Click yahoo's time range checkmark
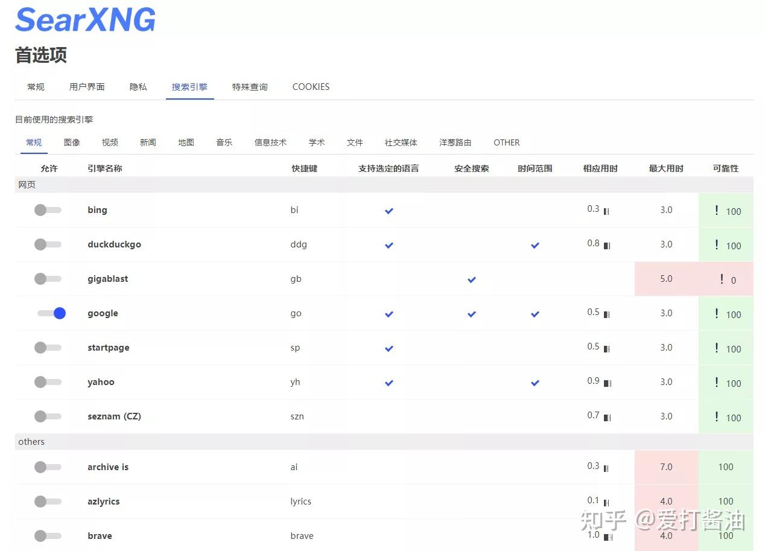The height and width of the screenshot is (551, 765). pyautogui.click(x=535, y=383)
